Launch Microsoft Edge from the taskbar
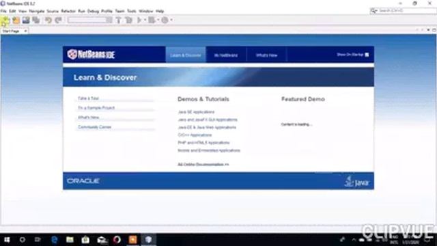The height and width of the screenshot is (246, 437). click(x=55, y=240)
